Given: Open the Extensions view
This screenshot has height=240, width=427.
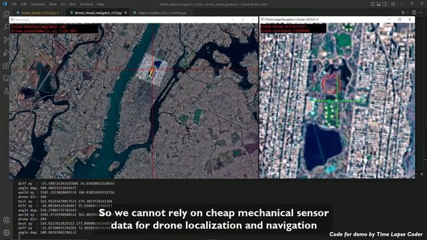Looking at the screenshot, I should click(x=6, y=65).
